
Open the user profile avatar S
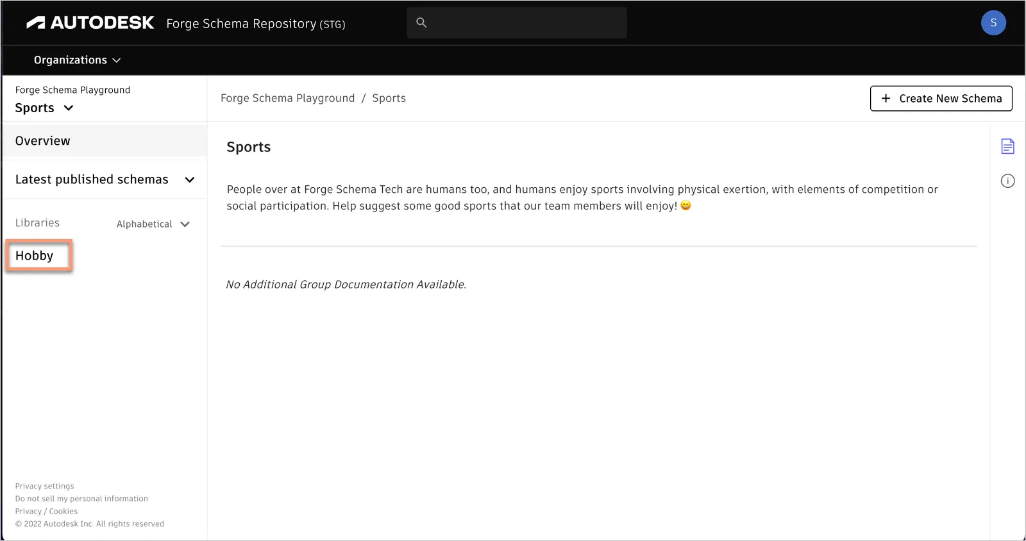tap(993, 23)
